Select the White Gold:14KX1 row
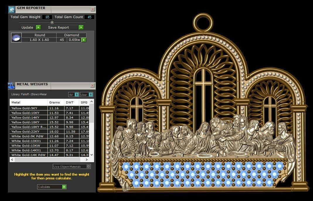 click(x=50, y=150)
